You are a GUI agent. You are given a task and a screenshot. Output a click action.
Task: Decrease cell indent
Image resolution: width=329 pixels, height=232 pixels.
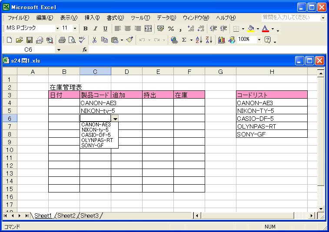(x=213, y=29)
